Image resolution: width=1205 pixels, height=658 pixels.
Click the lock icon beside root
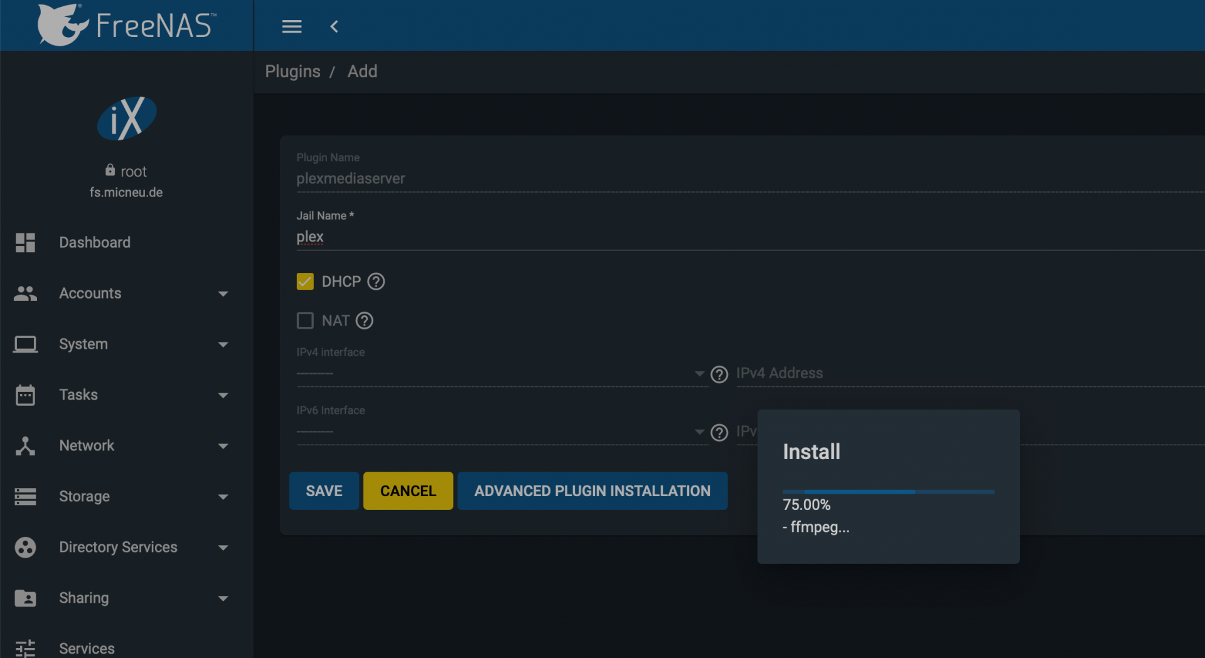(110, 170)
